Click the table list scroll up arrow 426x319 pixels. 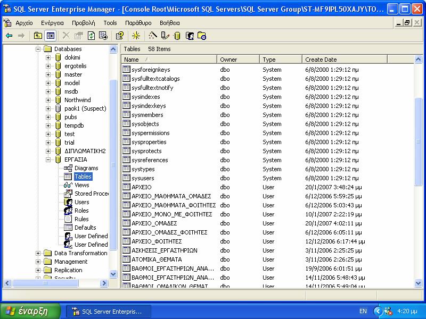419,60
